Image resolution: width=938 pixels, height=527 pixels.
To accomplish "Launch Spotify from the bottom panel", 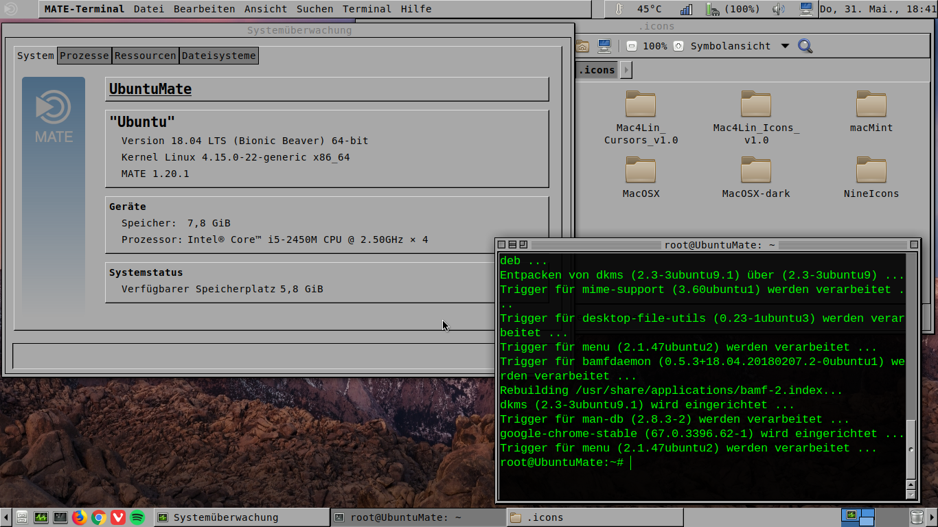I will [x=137, y=517].
